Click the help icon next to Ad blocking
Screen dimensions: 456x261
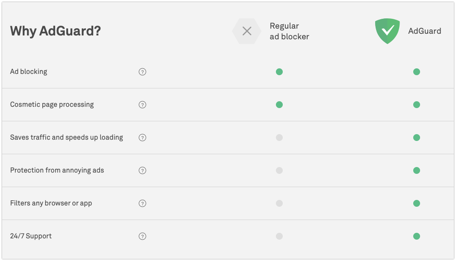pyautogui.click(x=142, y=72)
